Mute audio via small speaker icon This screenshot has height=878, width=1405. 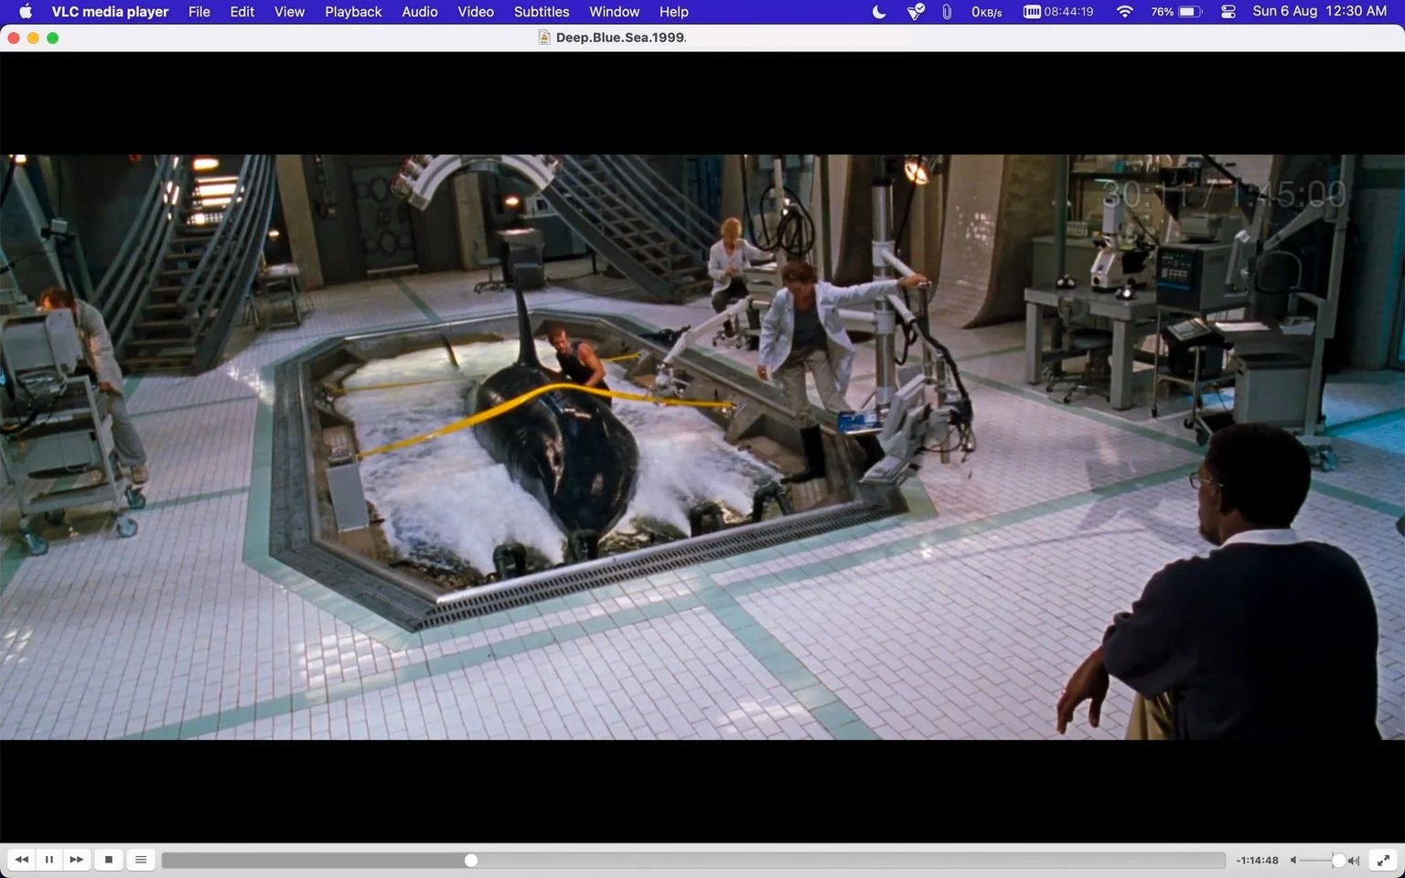click(1293, 861)
